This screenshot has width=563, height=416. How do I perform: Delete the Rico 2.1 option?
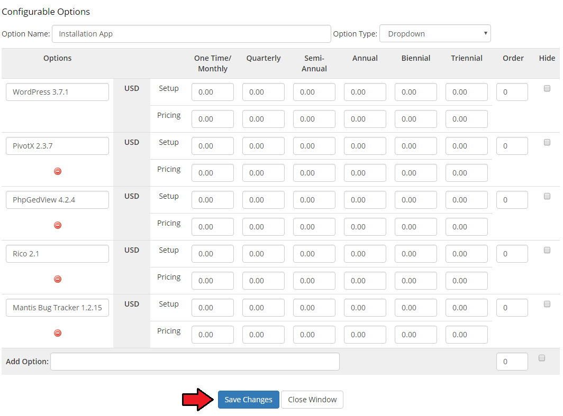click(58, 279)
